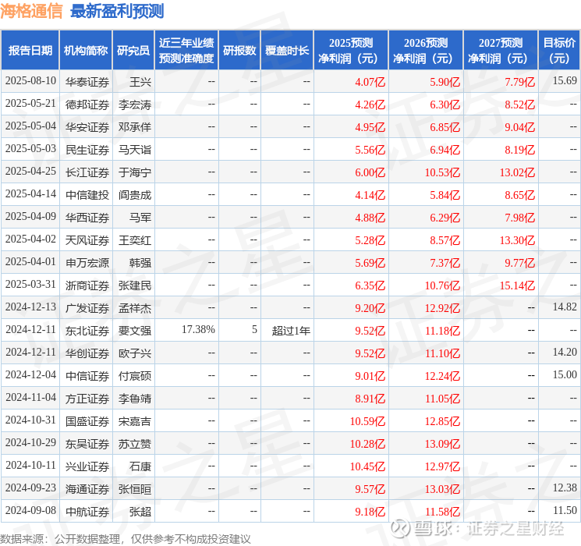Viewport: 581px width, 546px height.
Task: Select the 中信证券 institution cell
Action: [87, 376]
